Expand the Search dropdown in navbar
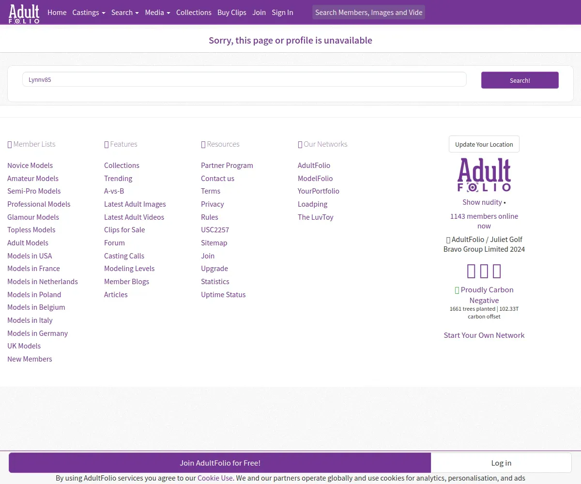 [125, 13]
